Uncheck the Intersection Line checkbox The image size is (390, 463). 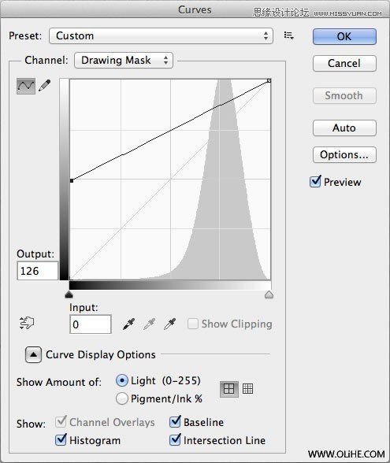[x=175, y=440]
